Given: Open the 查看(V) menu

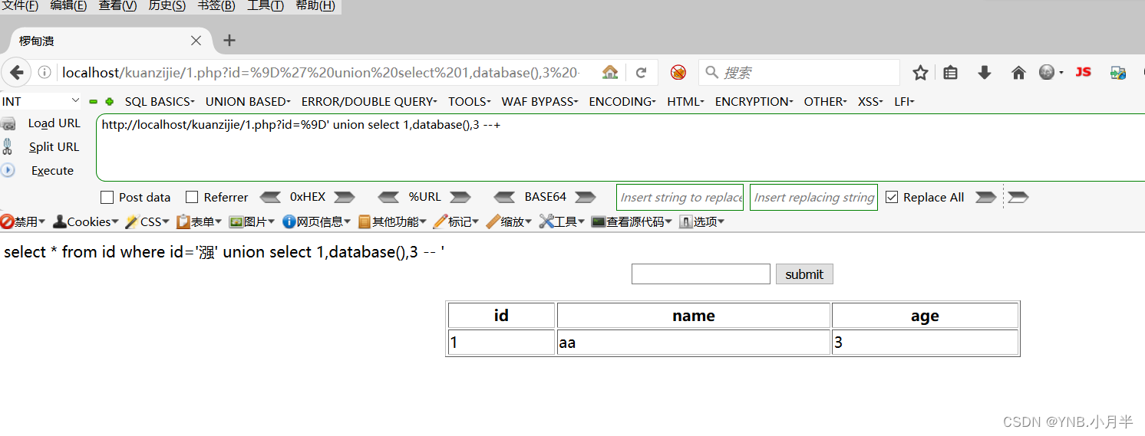Looking at the screenshot, I should 117,6.
